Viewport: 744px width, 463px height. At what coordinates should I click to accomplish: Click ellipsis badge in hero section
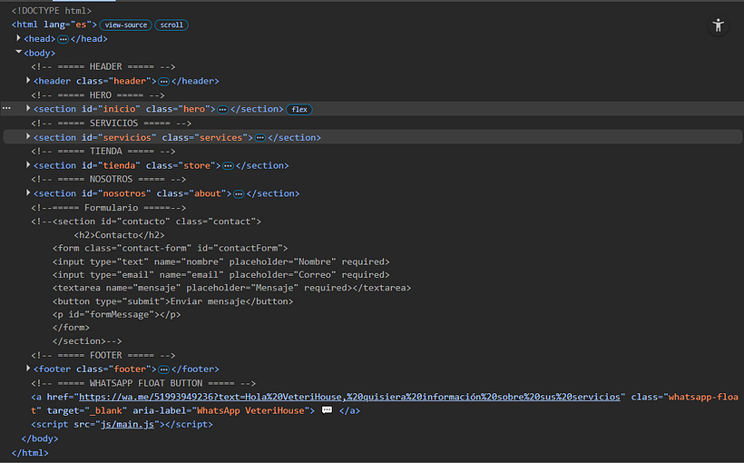[222, 110]
